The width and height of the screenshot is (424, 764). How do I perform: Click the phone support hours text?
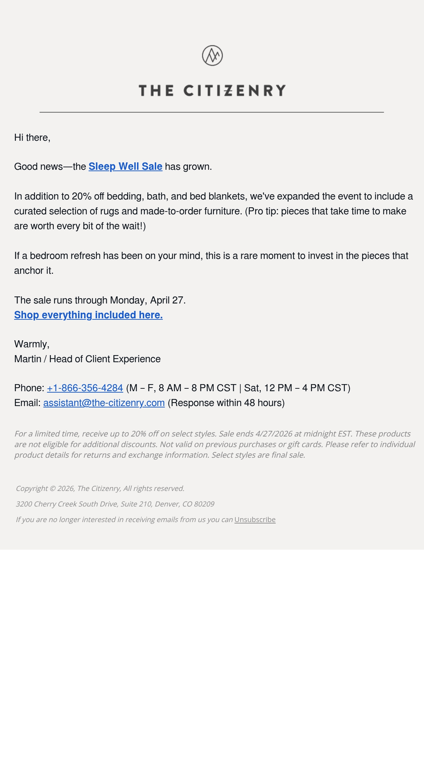pos(238,388)
